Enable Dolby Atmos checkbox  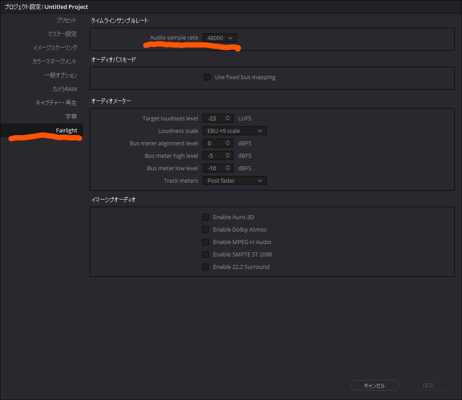click(x=205, y=229)
